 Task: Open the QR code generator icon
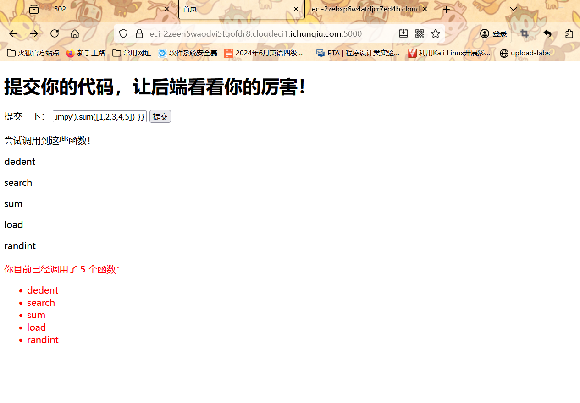click(419, 33)
